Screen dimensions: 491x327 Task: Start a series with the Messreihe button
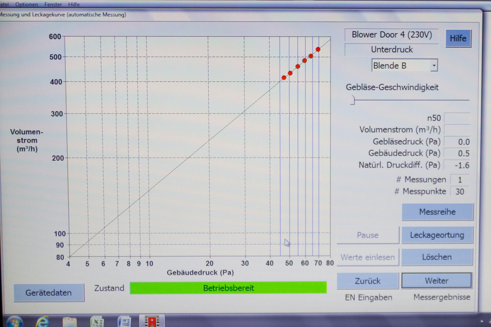coord(437,212)
